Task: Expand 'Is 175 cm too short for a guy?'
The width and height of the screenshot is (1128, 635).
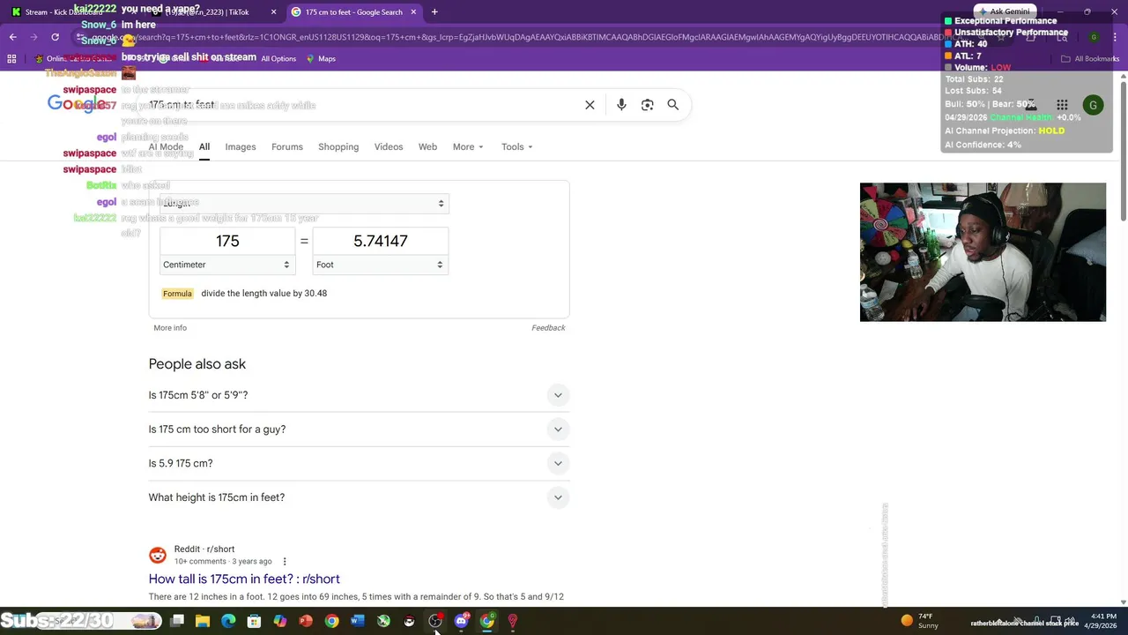Action: 359,430
